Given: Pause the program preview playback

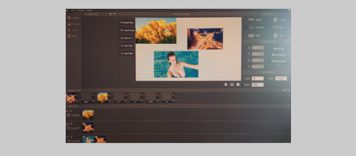Looking at the screenshot, I should [x=232, y=84].
